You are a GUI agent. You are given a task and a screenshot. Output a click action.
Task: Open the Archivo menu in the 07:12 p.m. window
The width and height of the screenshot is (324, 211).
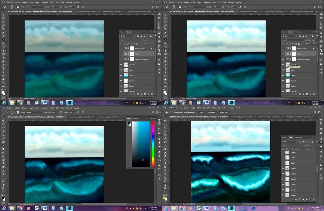pos(10,2)
